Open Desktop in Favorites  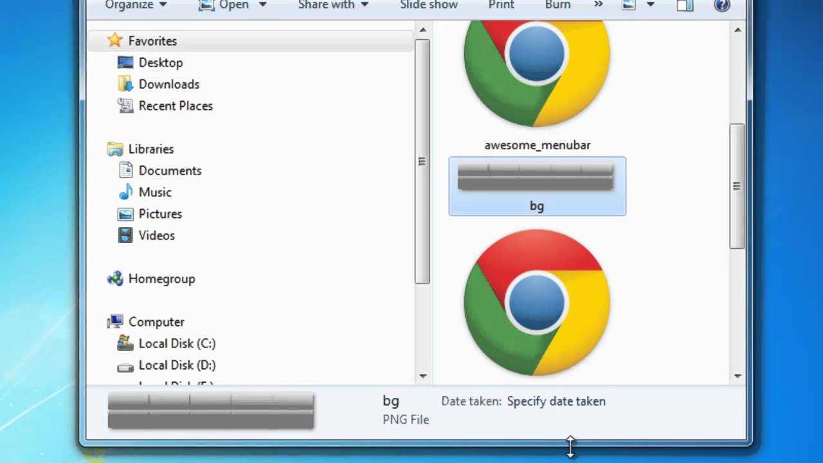160,62
